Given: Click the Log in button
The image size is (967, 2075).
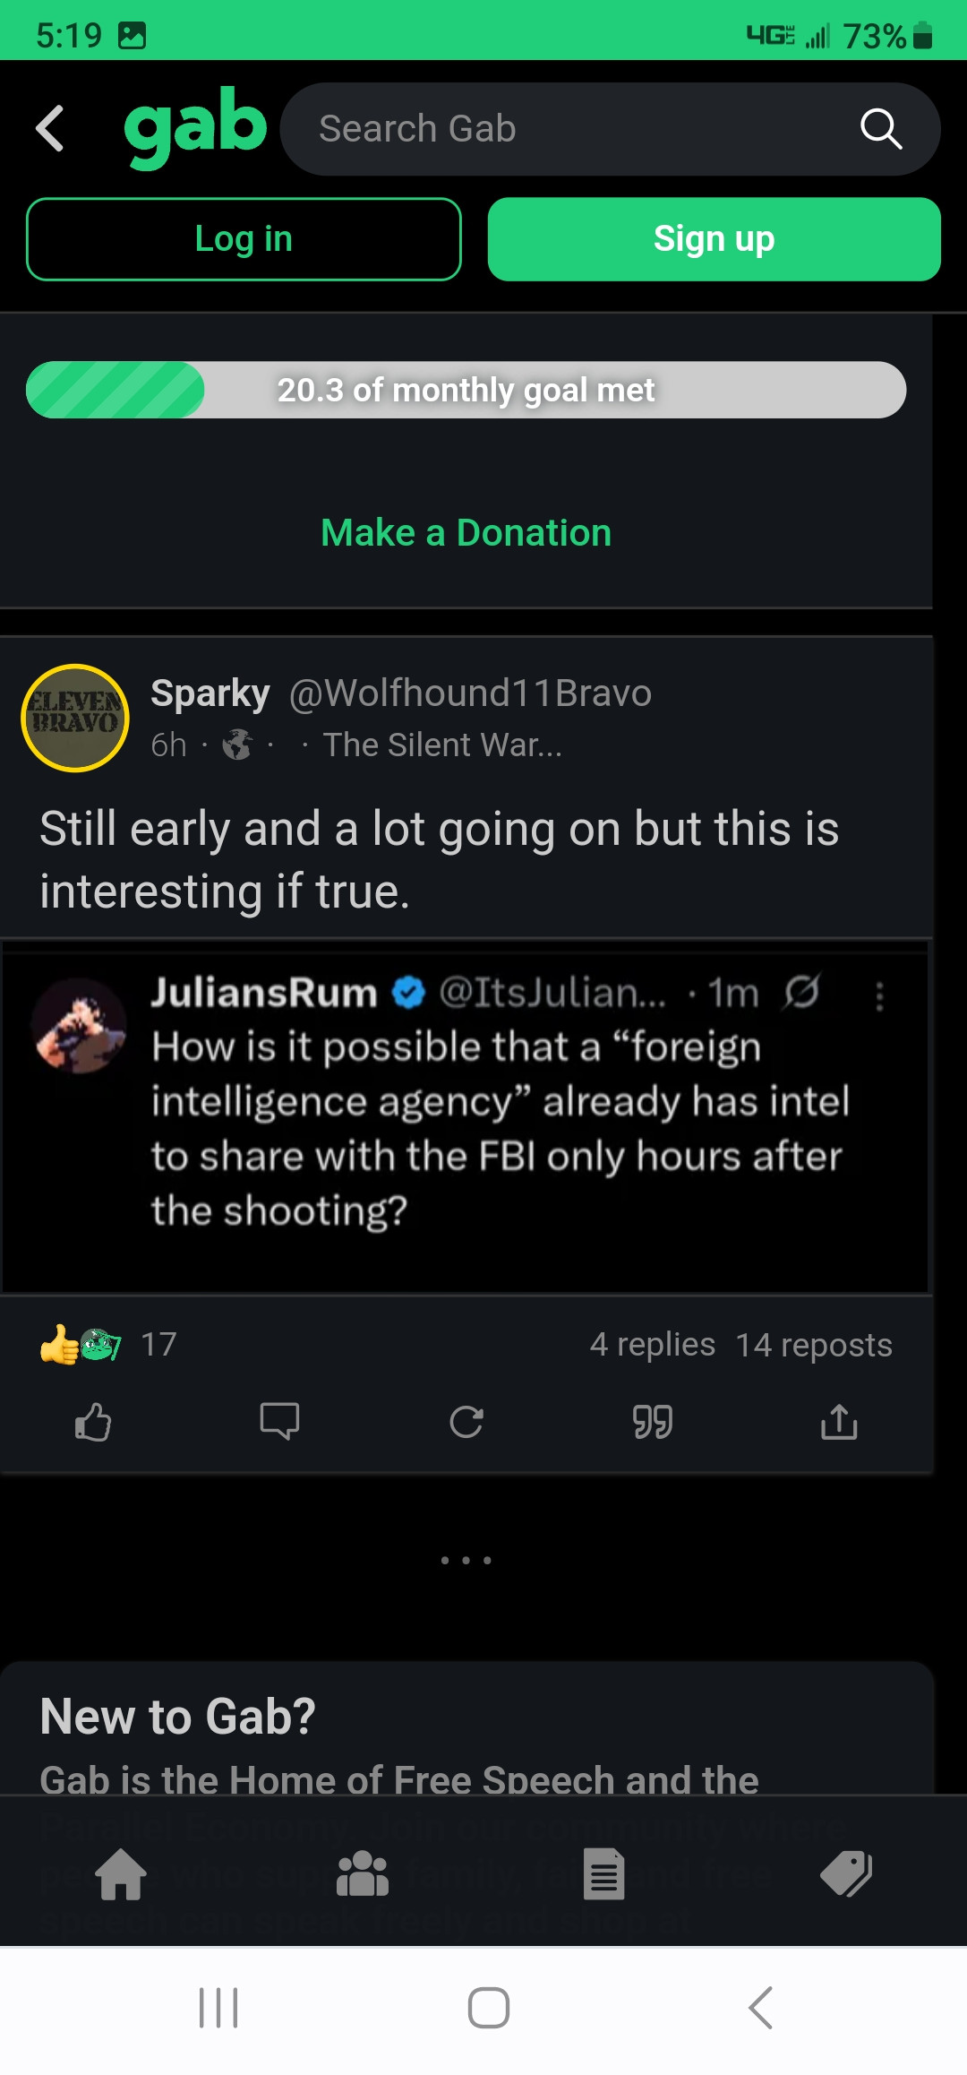Looking at the screenshot, I should pyautogui.click(x=244, y=239).
